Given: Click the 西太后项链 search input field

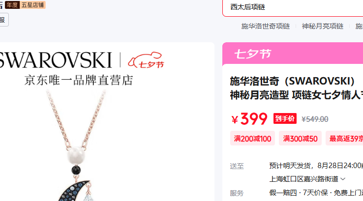Looking at the screenshot, I should click(x=293, y=7).
